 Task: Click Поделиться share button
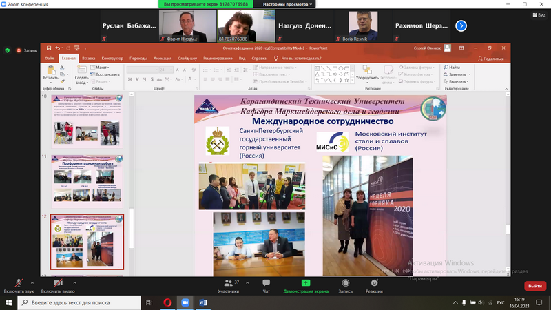click(x=491, y=59)
